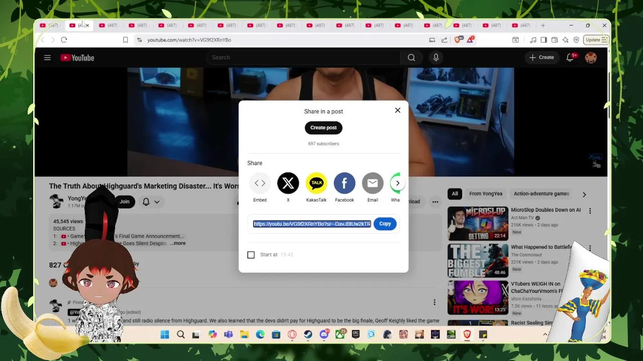This screenshot has width=643, height=361.
Task: Open the Brave playlist music icon
Action: click(533, 40)
